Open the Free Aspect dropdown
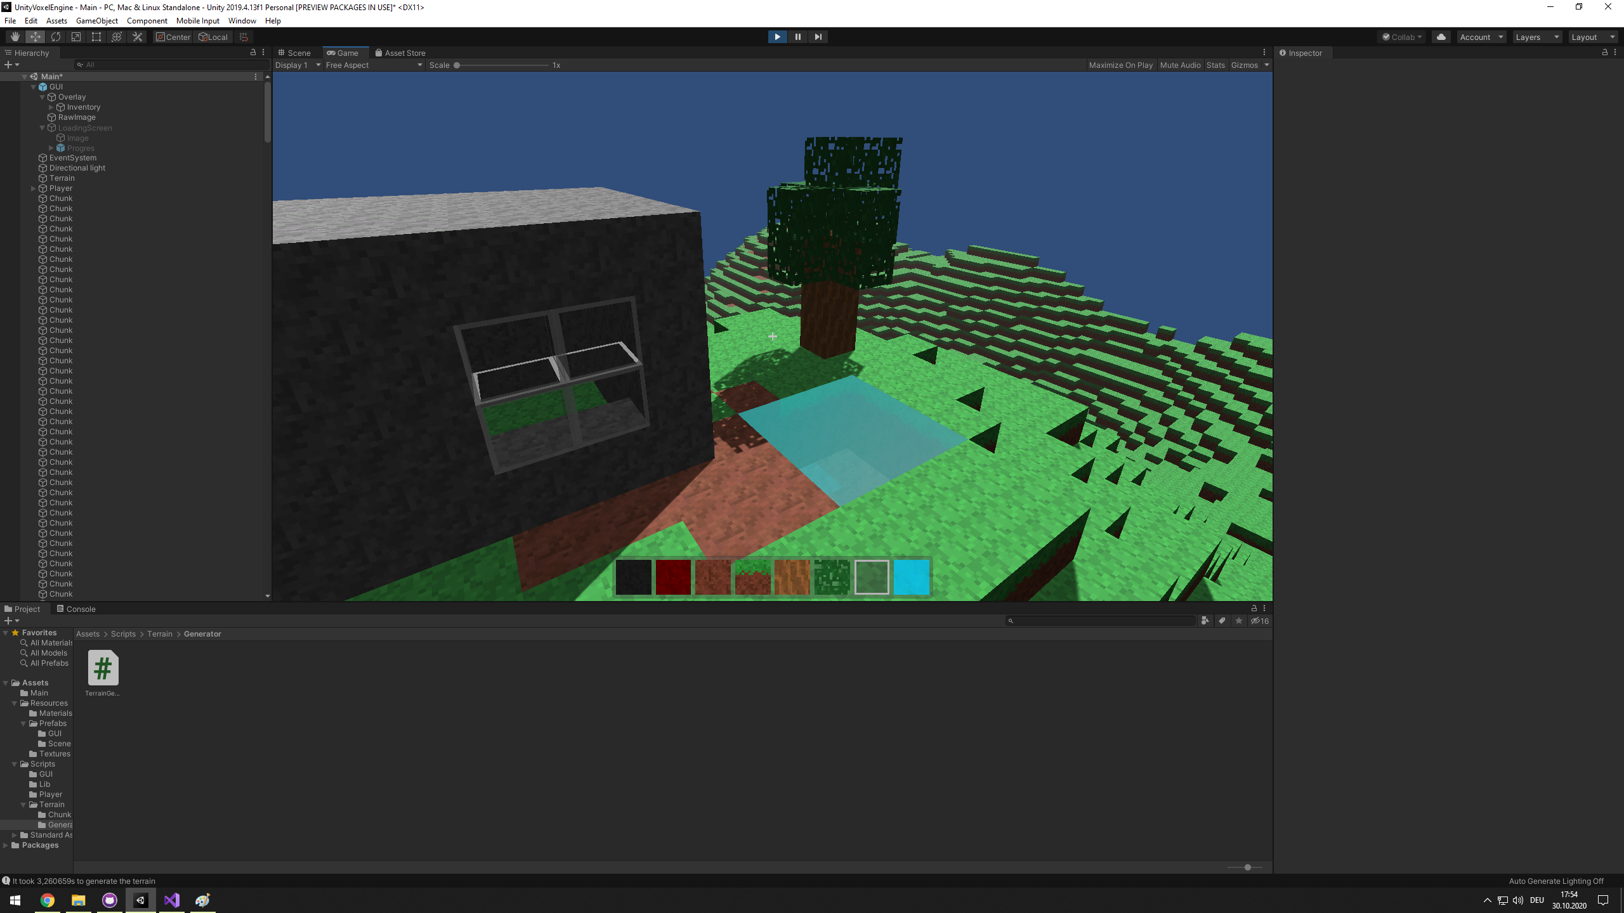1624x913 pixels. coord(374,65)
